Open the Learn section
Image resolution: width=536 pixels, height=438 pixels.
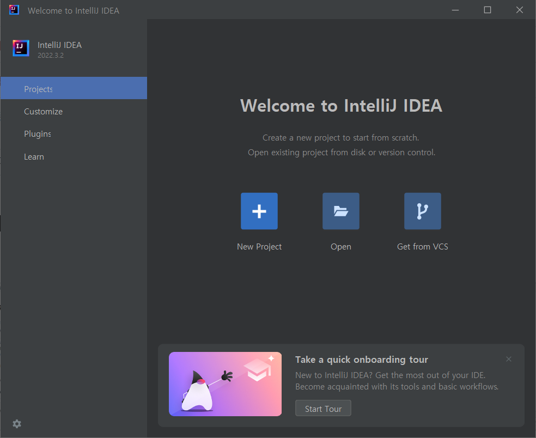34,156
